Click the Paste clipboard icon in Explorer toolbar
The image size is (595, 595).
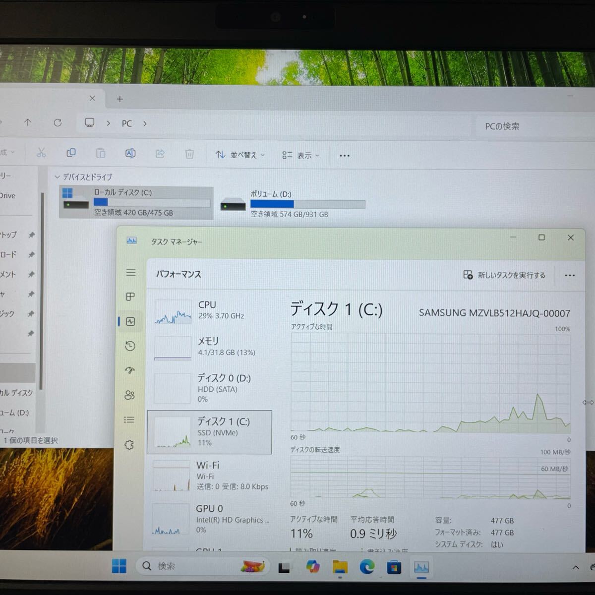(x=101, y=153)
